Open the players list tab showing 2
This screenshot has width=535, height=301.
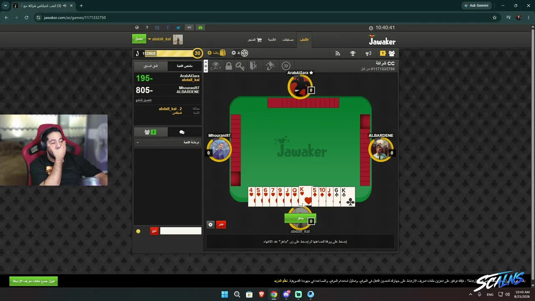coord(150,132)
